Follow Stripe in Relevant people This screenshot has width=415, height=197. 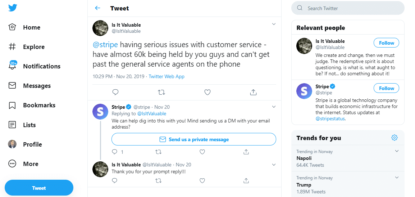pos(387,88)
